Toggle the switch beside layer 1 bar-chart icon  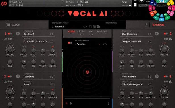(10, 39)
